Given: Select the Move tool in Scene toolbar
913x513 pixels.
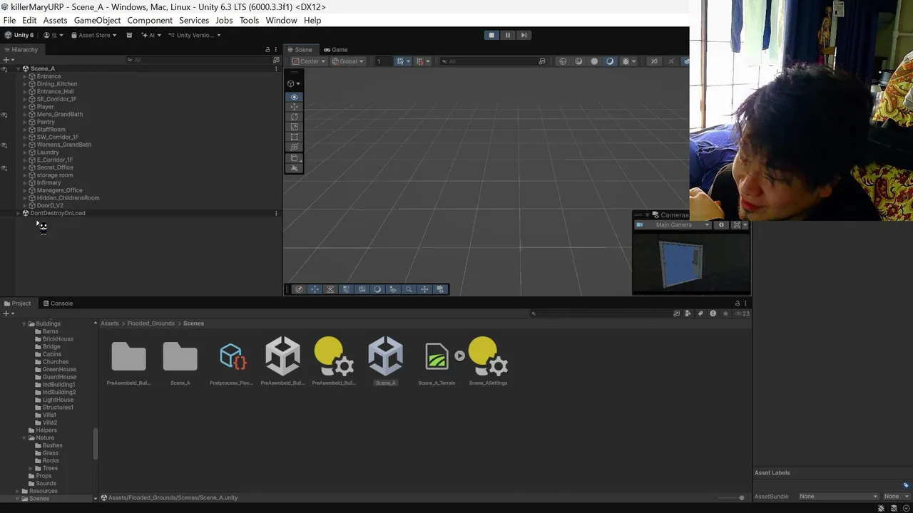Looking at the screenshot, I should [x=294, y=107].
